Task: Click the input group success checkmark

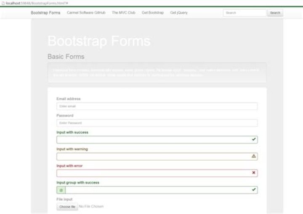Action: (253, 190)
